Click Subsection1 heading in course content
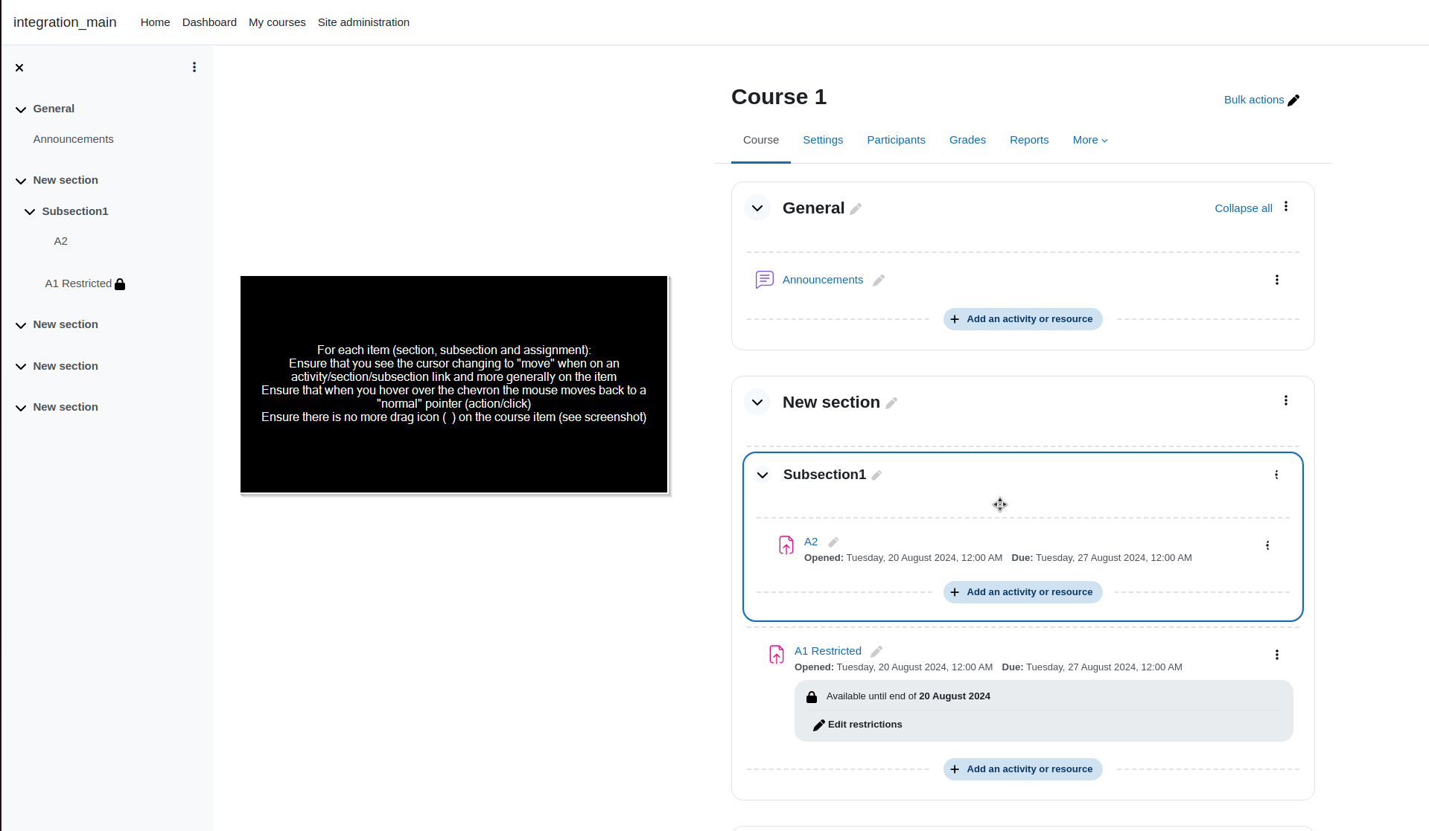 click(x=824, y=475)
